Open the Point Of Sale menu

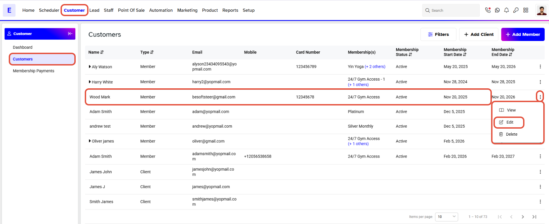click(131, 10)
